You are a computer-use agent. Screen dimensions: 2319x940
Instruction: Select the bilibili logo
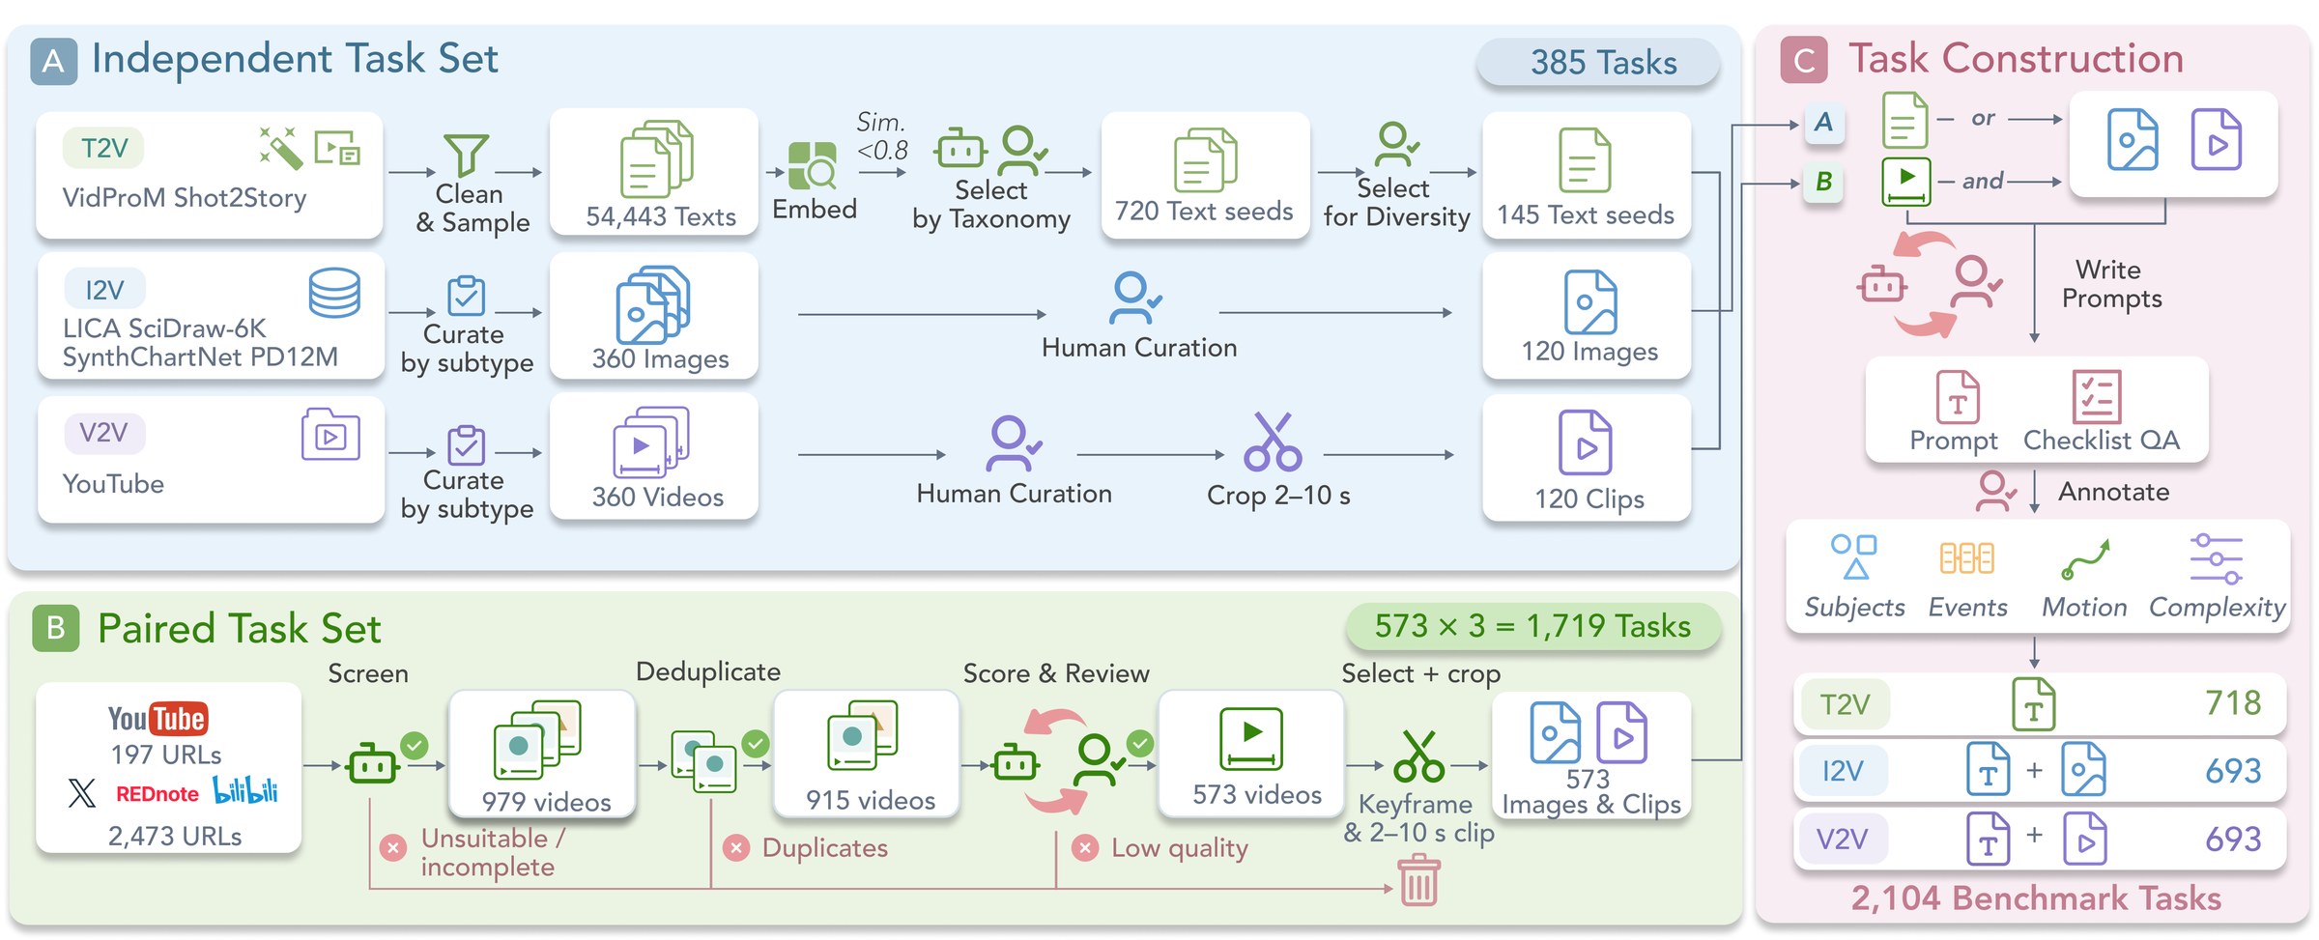pyautogui.click(x=245, y=790)
